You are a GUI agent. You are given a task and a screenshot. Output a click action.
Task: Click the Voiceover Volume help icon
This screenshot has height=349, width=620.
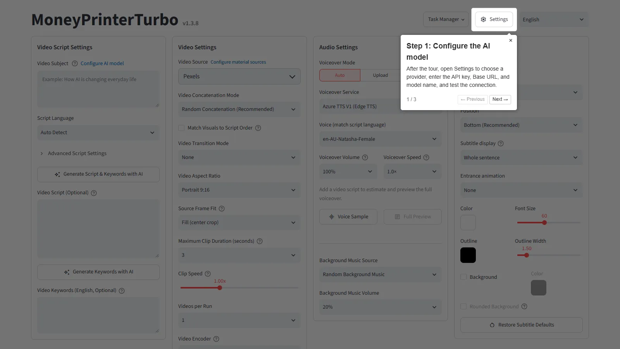point(365,157)
